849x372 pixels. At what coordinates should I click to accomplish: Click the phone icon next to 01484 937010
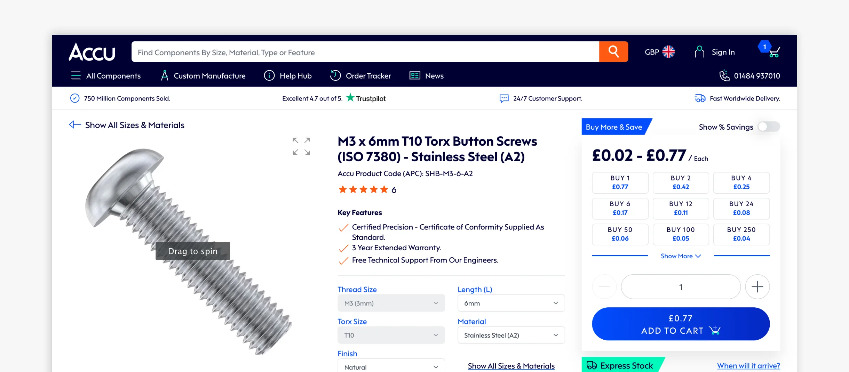click(724, 75)
